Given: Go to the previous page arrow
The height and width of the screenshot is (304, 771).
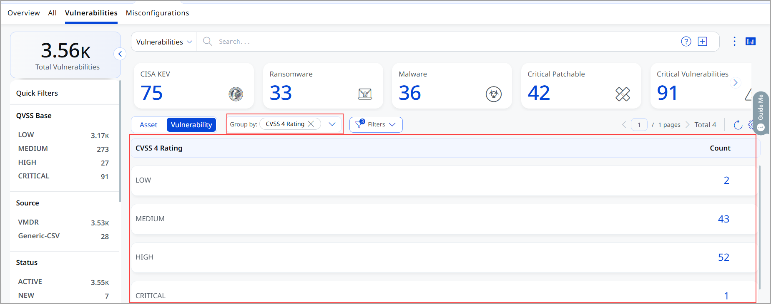Looking at the screenshot, I should (x=624, y=125).
